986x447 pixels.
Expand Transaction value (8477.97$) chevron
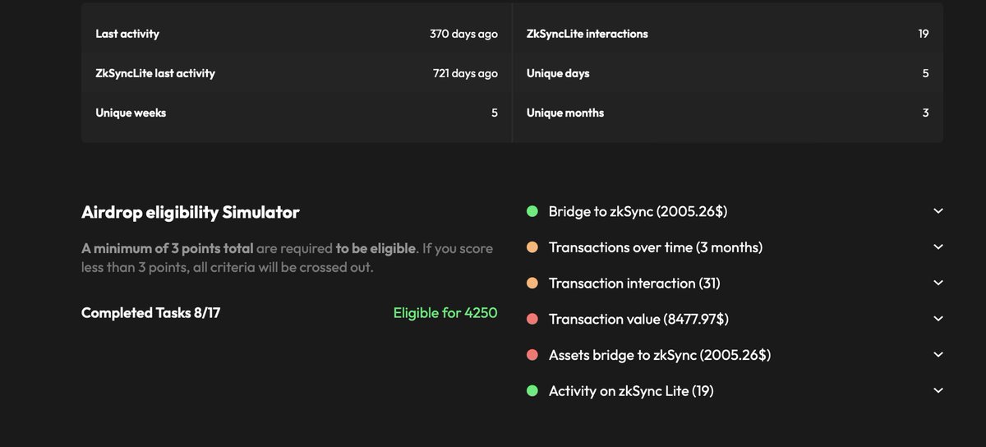938,319
